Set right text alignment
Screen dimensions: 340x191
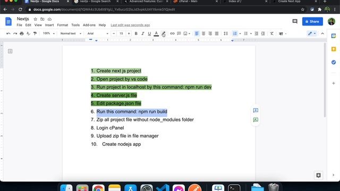pos(210,33)
